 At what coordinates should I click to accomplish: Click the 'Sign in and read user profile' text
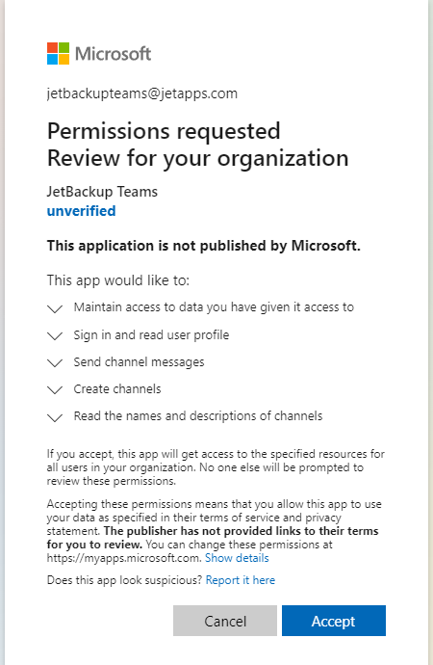151,335
